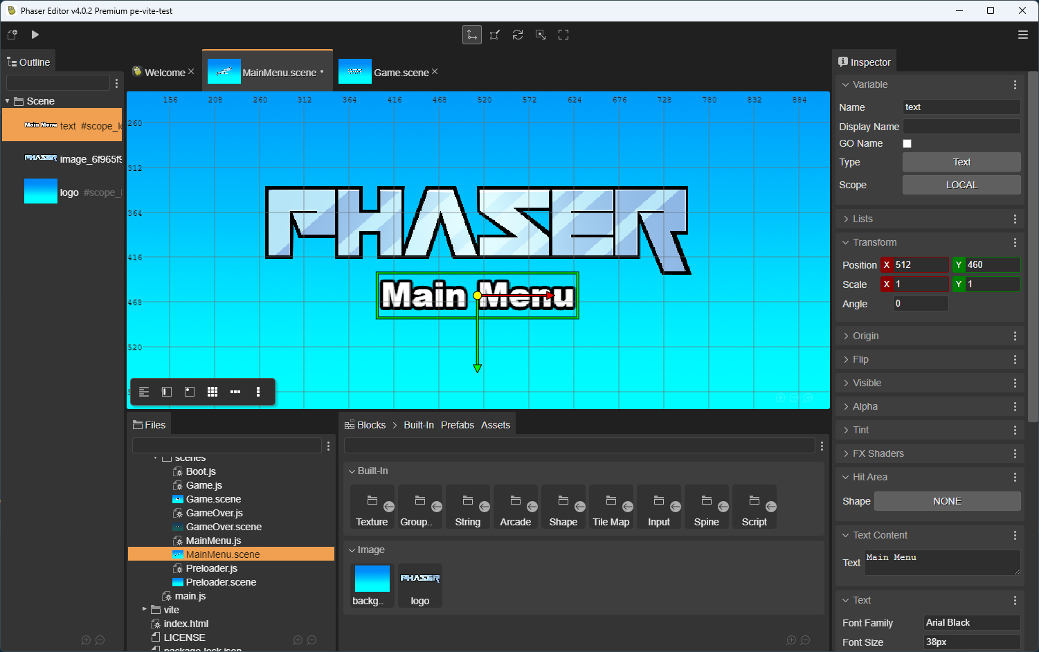Collapse the Transform section

pos(846,242)
